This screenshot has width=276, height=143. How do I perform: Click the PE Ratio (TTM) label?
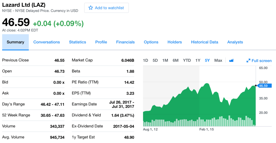tap(85, 82)
